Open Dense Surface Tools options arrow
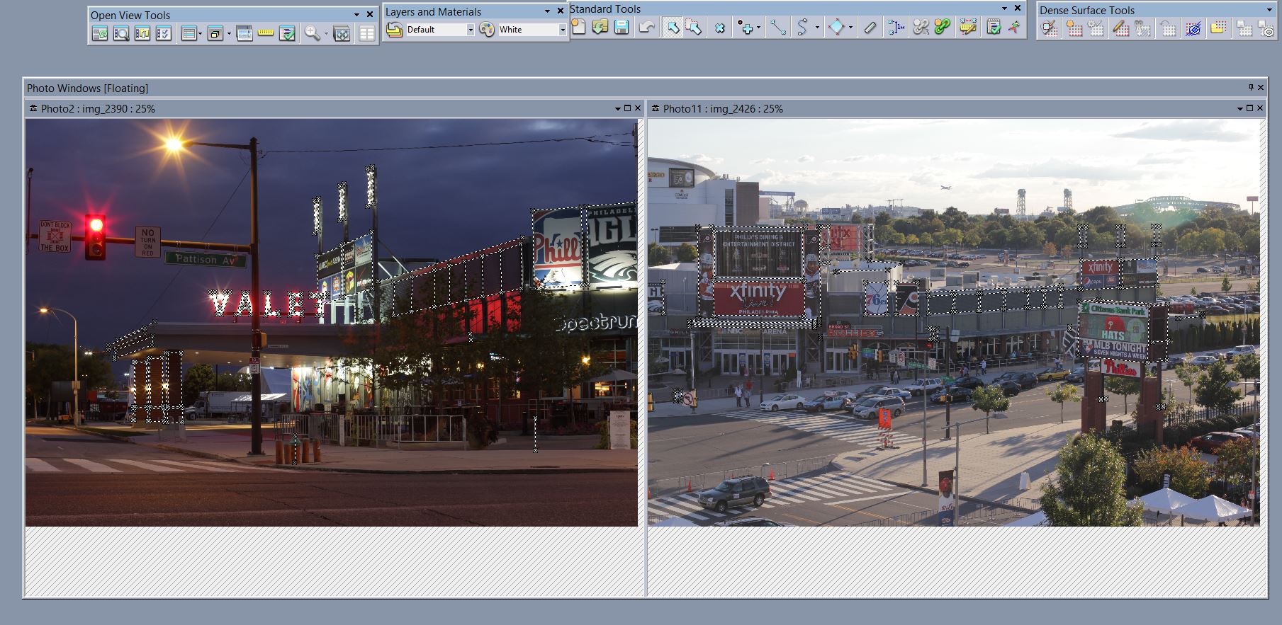 [1269, 10]
